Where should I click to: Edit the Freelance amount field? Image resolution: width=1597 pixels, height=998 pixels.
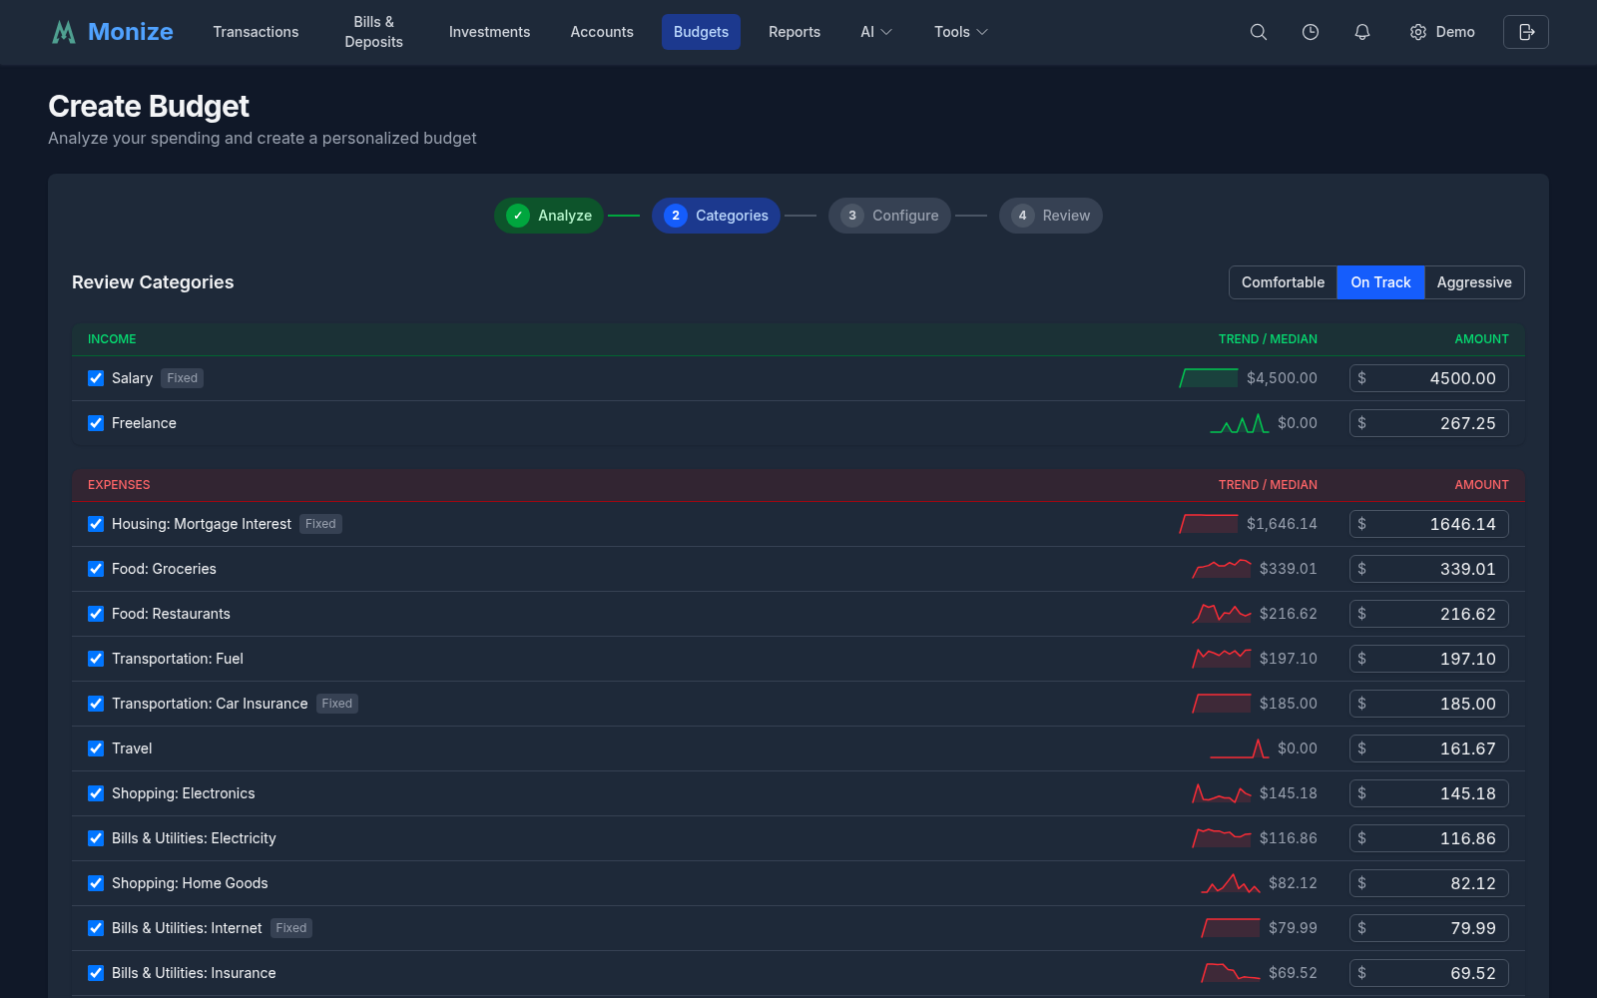1428,423
